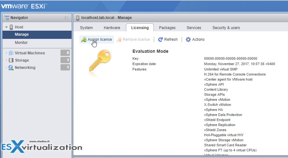Click the Hot-Pluggable virtual HW feature
Viewport: 288px width, 158px height.
tap(224, 135)
